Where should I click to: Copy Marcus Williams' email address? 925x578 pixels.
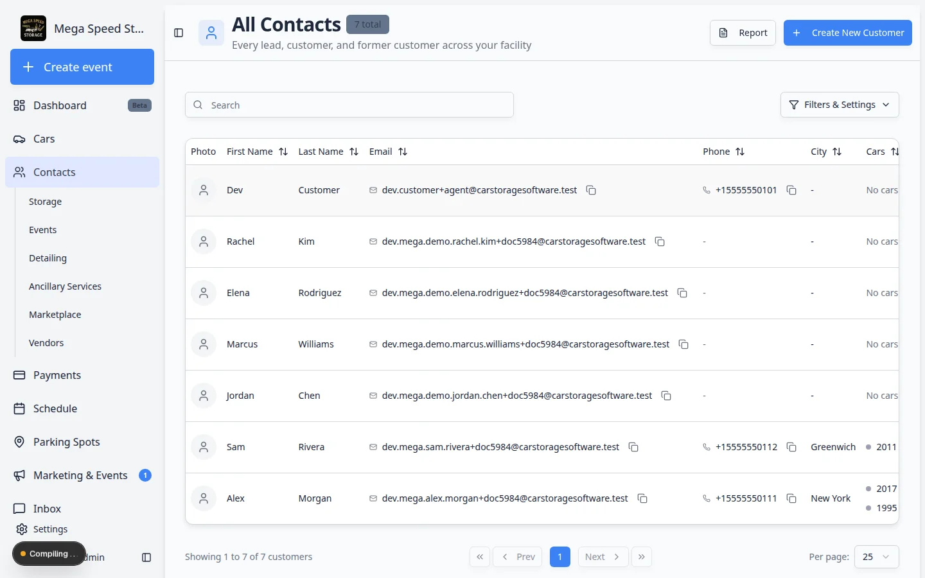pos(683,344)
